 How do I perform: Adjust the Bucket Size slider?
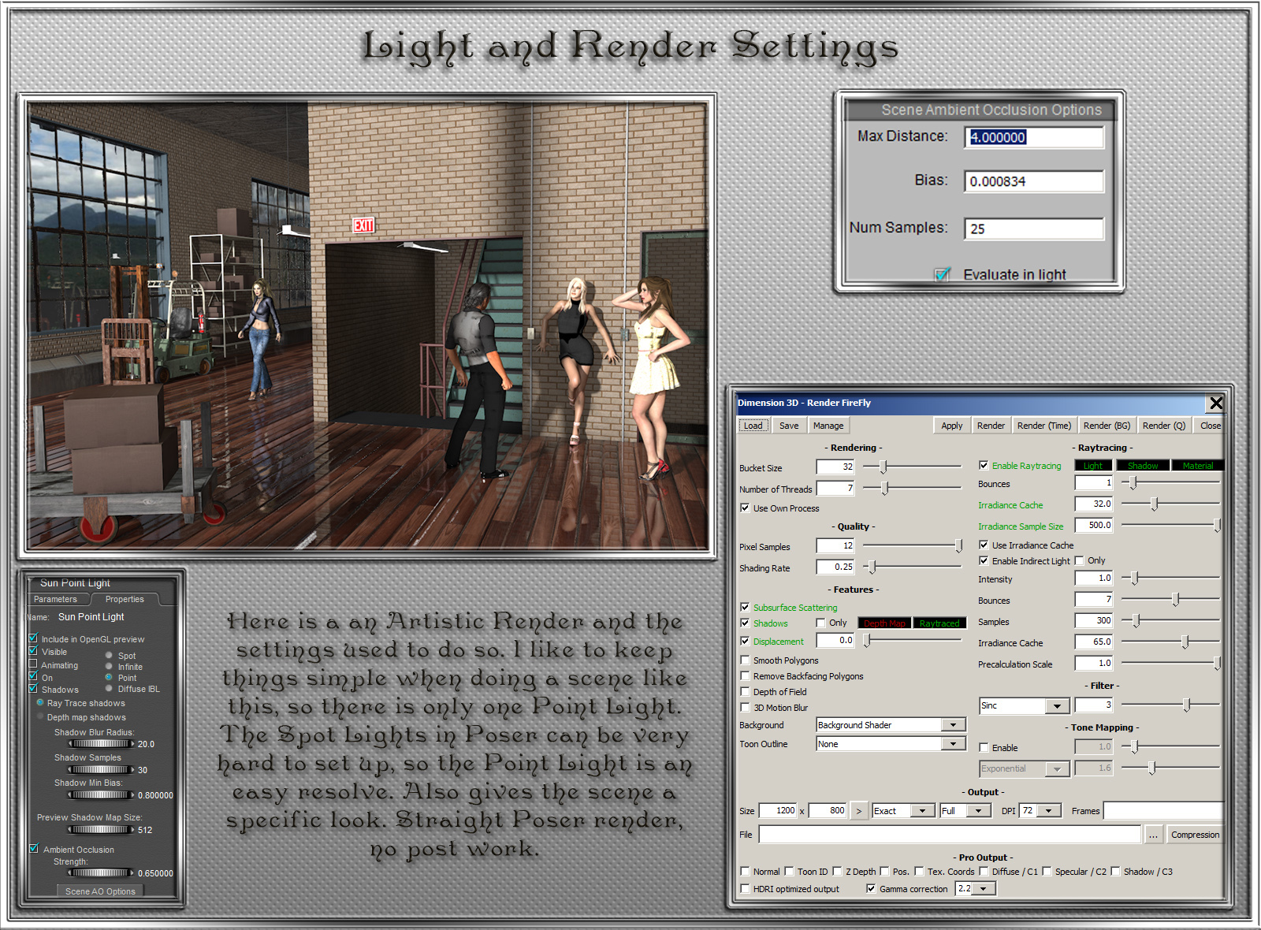pyautogui.click(x=912, y=467)
